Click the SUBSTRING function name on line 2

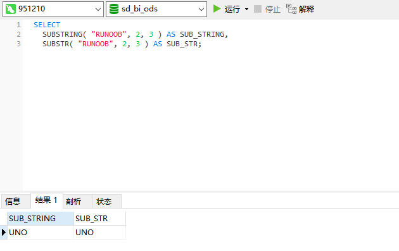pos(62,34)
